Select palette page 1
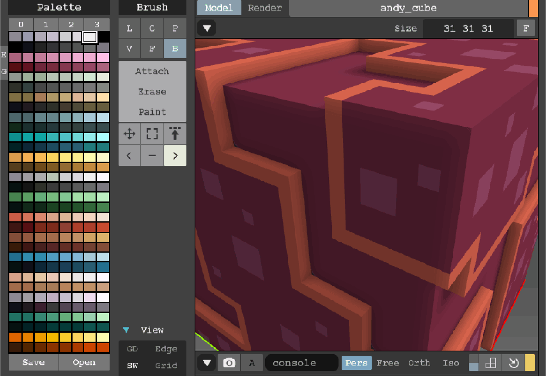Viewport: 546px width, 376px height. click(46, 24)
